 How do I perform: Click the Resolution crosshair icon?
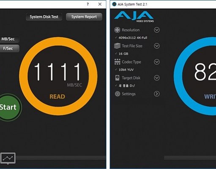point(117,30)
